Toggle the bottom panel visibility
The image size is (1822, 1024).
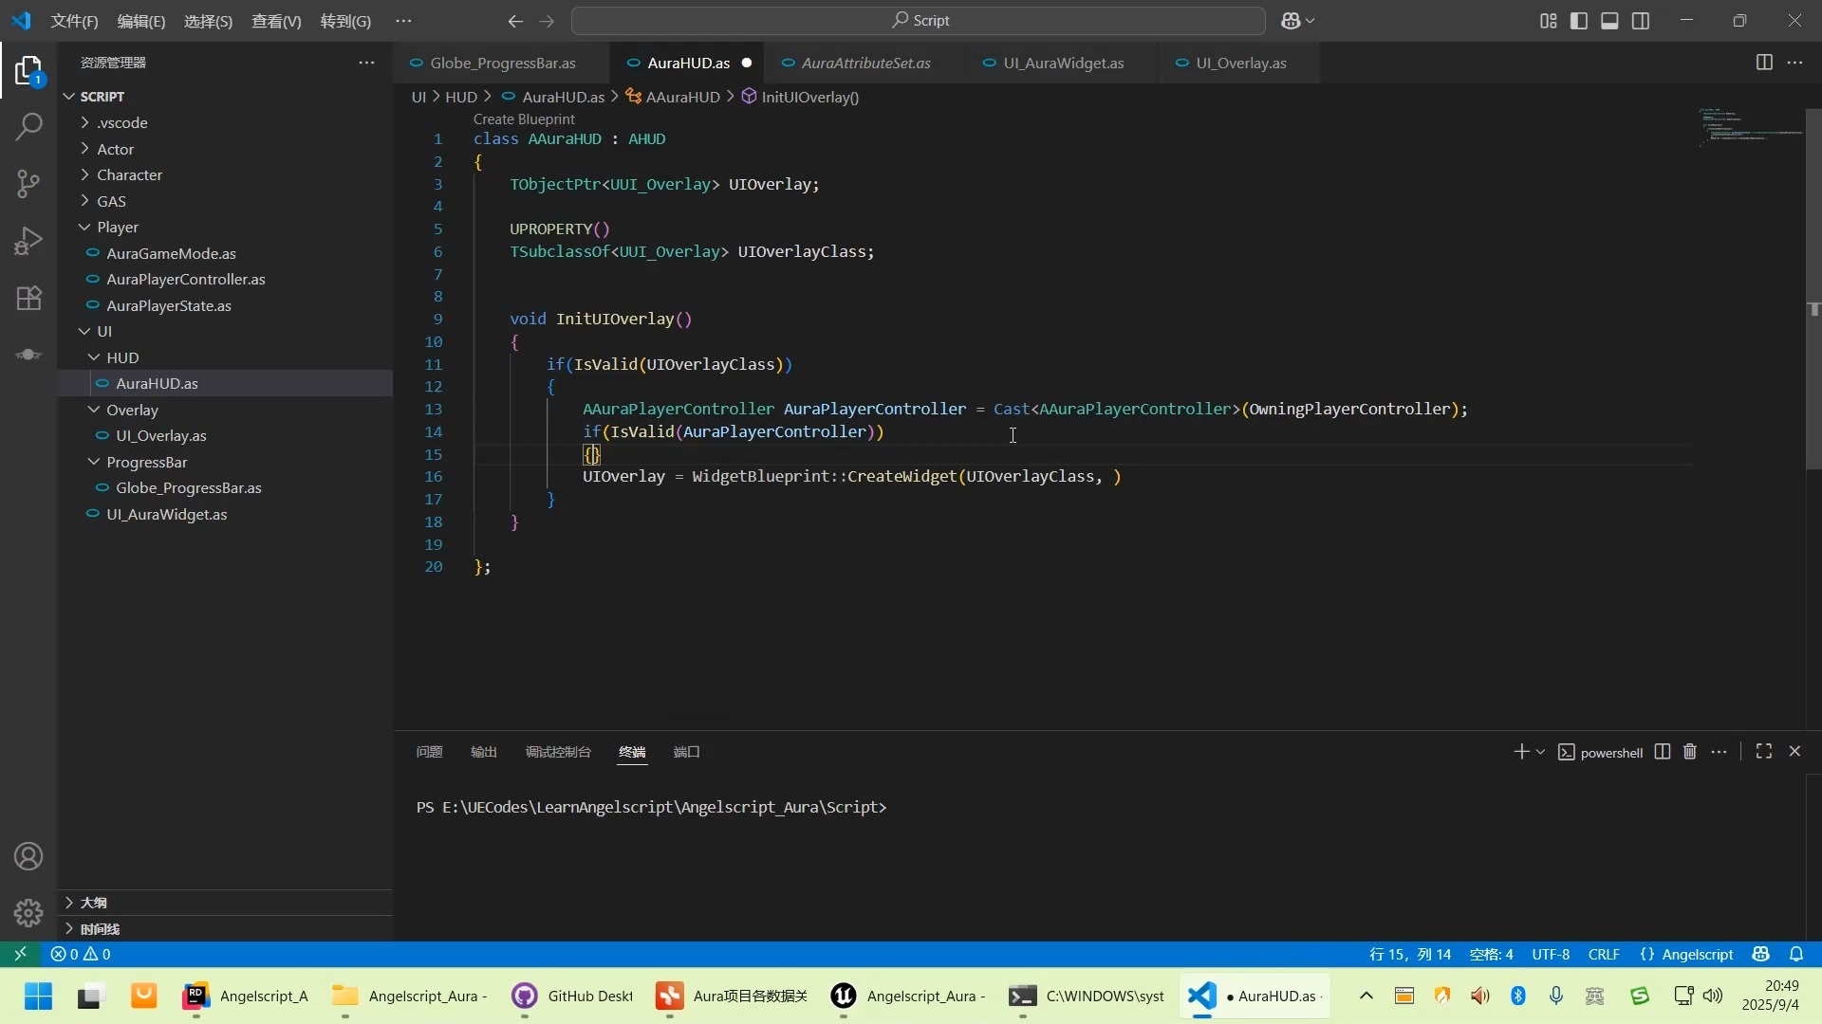coord(1609,21)
